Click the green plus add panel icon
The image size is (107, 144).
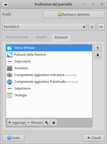click(x=92, y=27)
